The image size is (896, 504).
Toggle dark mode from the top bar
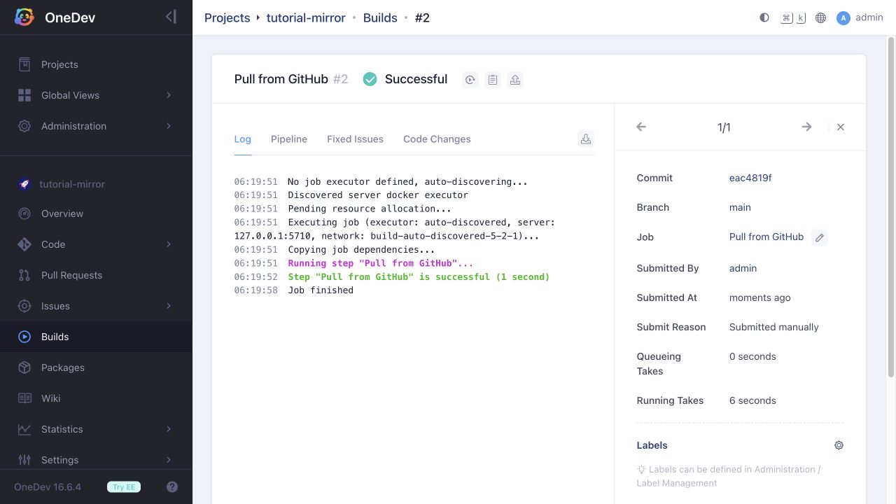(x=764, y=17)
